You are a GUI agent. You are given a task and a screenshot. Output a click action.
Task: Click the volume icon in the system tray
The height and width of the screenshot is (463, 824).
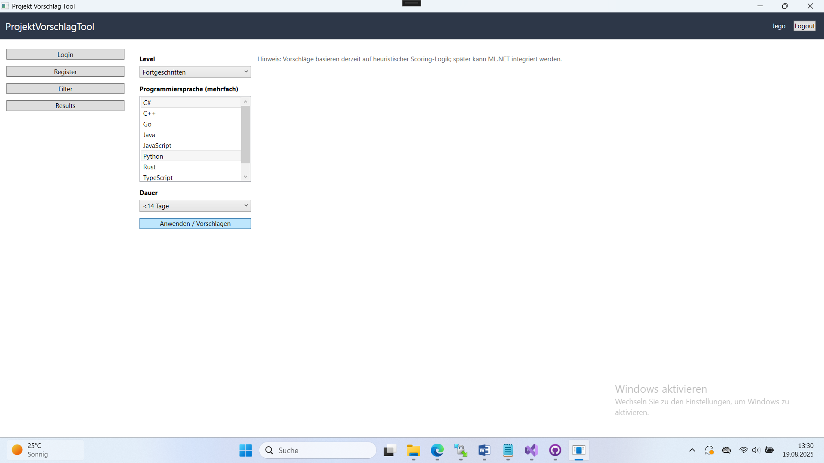(756, 450)
